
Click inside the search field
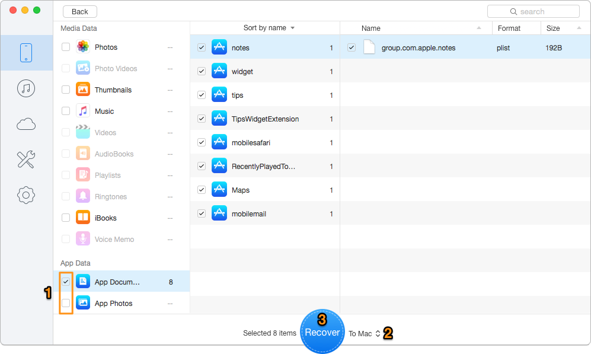coord(534,12)
